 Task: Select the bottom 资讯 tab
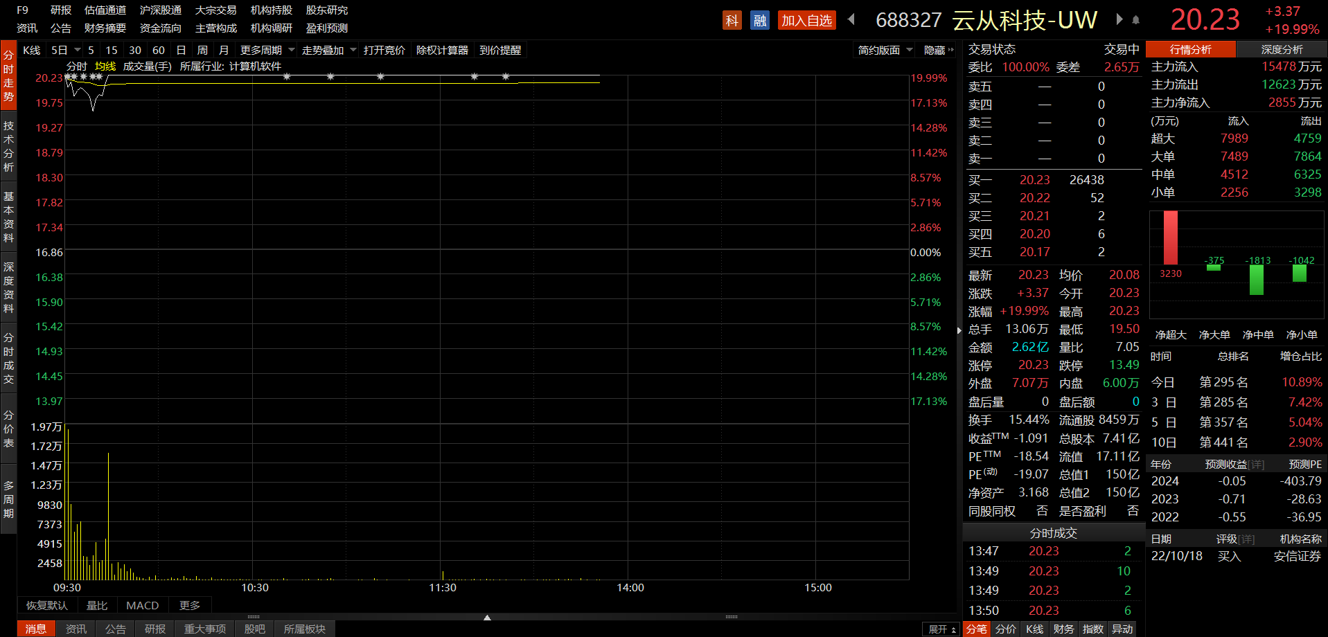pos(76,629)
